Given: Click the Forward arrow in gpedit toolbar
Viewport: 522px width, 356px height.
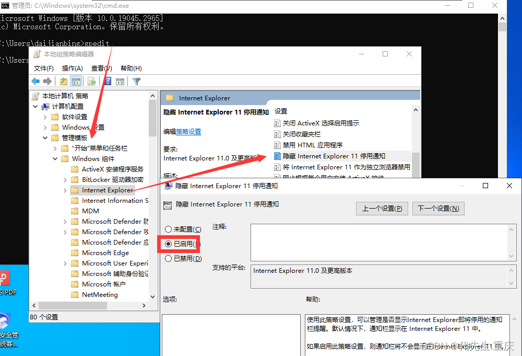Looking at the screenshot, I should click(48, 81).
